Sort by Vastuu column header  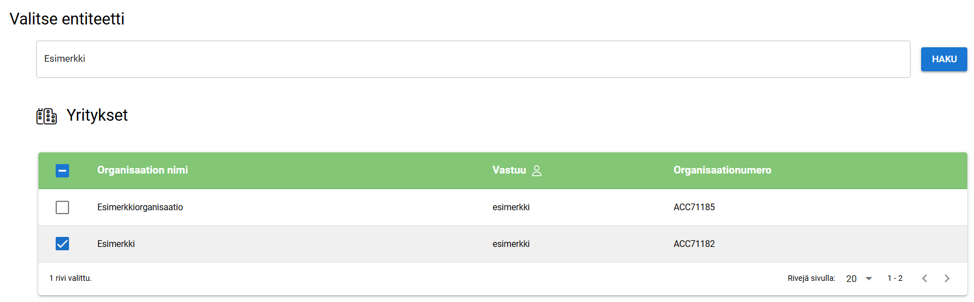coord(509,170)
